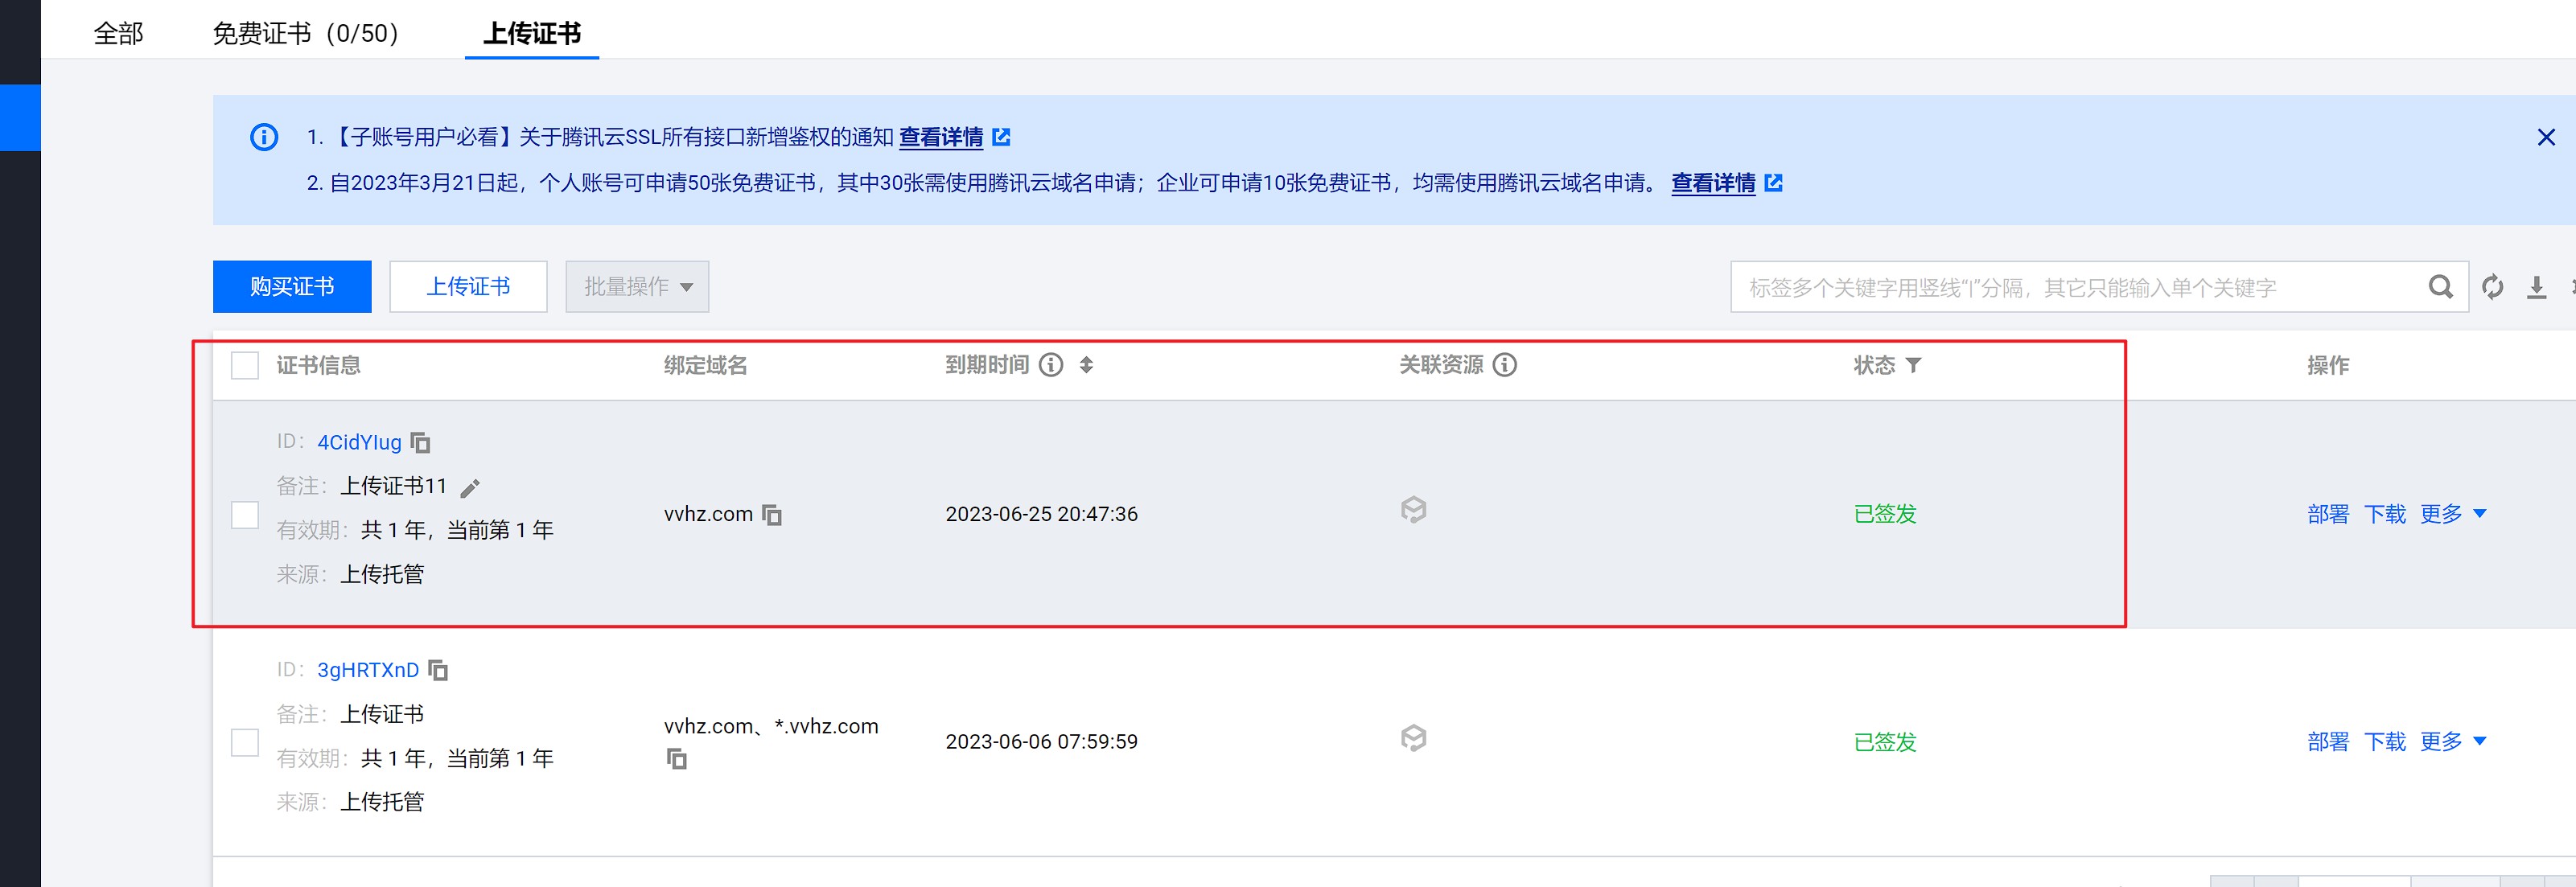Click the blue 购买证书 button

[292, 287]
